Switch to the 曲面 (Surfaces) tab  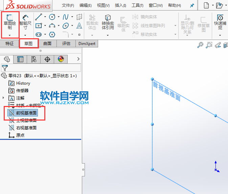47,44
